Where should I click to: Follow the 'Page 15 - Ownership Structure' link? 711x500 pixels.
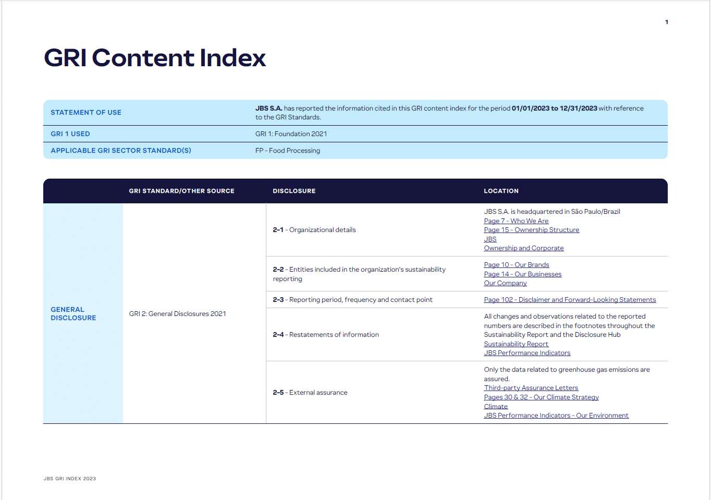(x=531, y=230)
